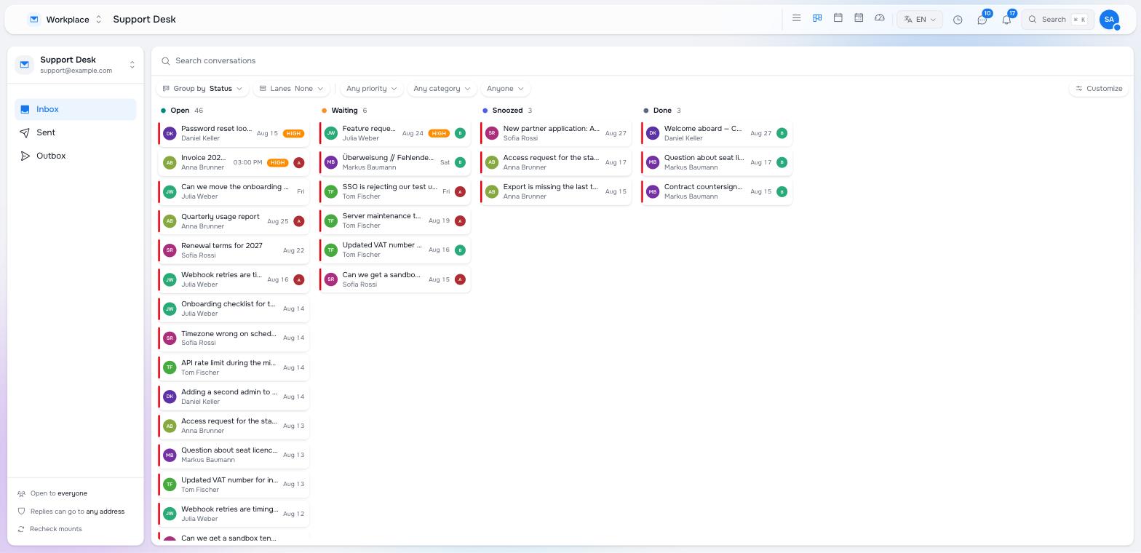The image size is (1141, 553).
Task: Open the Anyone assignee filter
Action: tap(505, 89)
